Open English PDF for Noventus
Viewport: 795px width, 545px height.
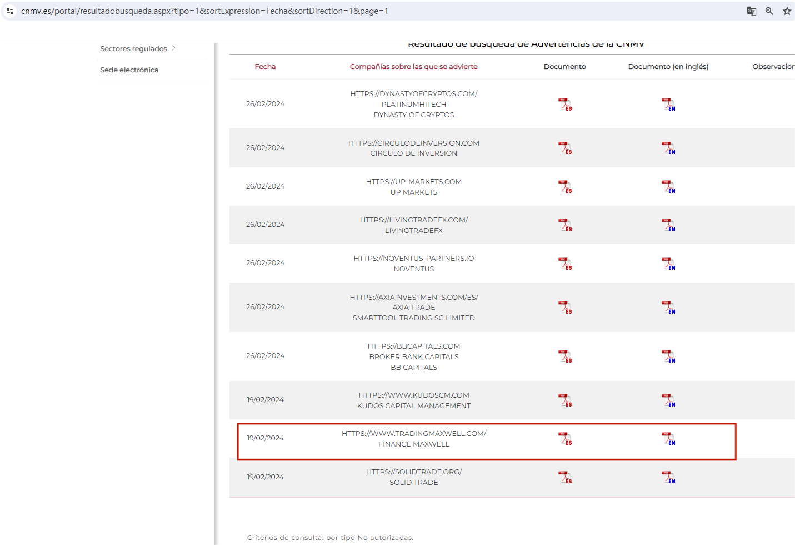(x=668, y=264)
